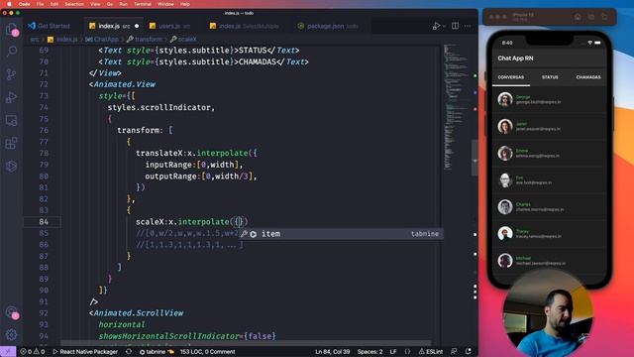Image resolution: width=634 pixels, height=357 pixels.
Task: Open Run and Debug view
Action: tap(11, 97)
